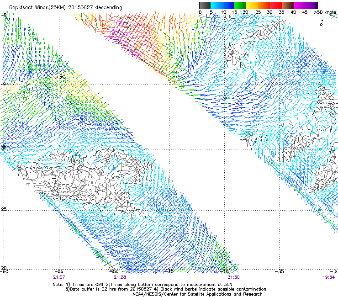
Task: Click the -60 longitude axis label
Action: coord(4,271)
